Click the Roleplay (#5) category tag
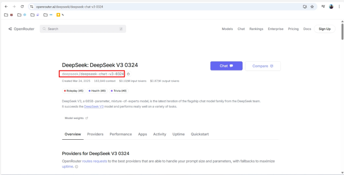Viewport: 344px width, 175px height. (x=74, y=91)
